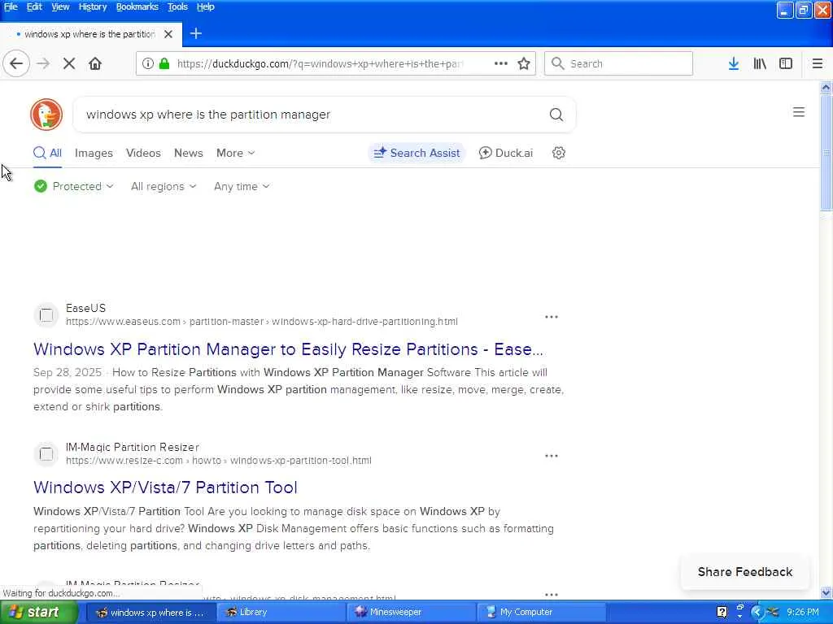
Task: Toggle the sidebar view icon
Action: pos(786,63)
